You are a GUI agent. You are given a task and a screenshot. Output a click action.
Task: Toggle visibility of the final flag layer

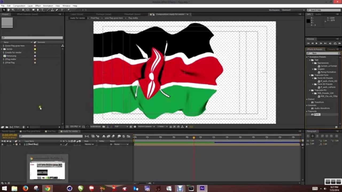click(2, 144)
